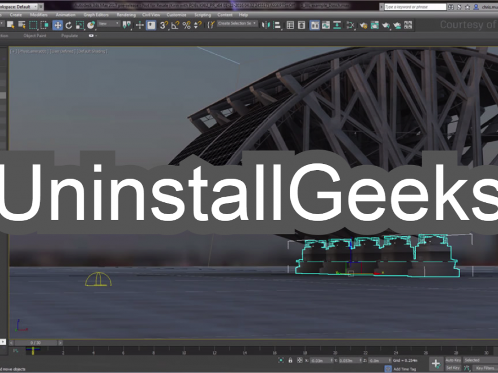Viewport: 498px width, 373px height.
Task: Toggle Percent Snap
Action: point(186,25)
